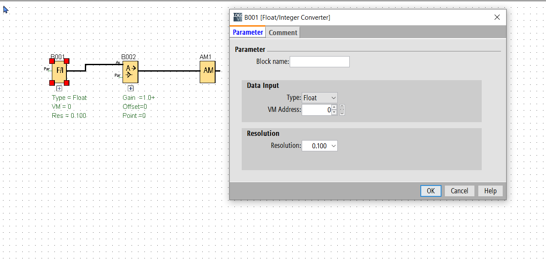The height and width of the screenshot is (261, 546).
Task: Select the B002 analog amplifier block
Action: point(130,72)
